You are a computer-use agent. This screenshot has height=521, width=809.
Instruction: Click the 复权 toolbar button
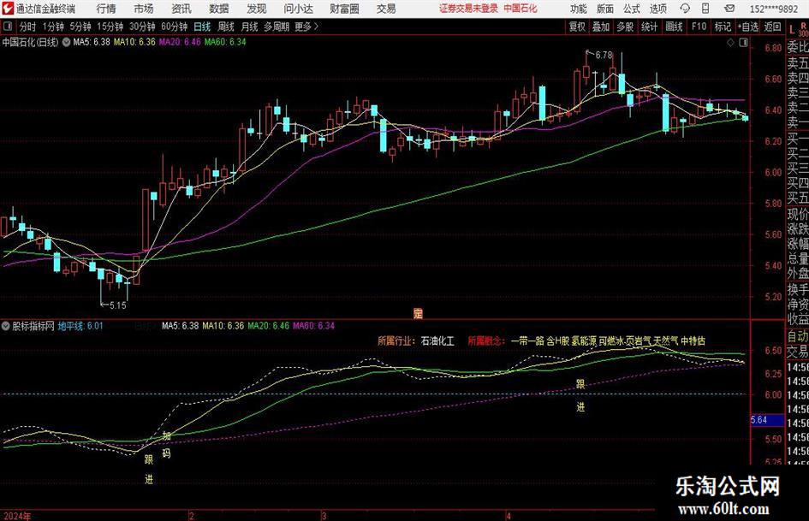pyautogui.click(x=577, y=27)
